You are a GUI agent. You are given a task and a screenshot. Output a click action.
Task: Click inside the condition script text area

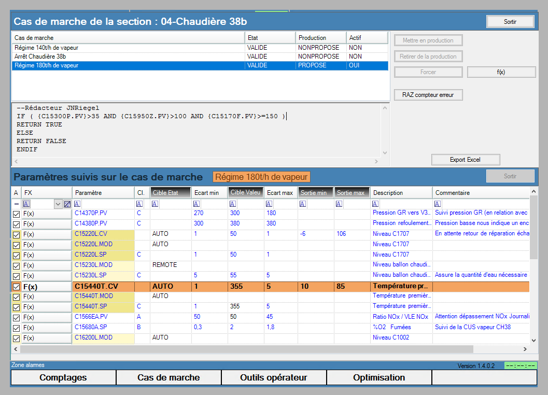(x=196, y=131)
